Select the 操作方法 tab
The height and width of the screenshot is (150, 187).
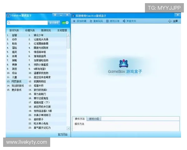(x=80, y=119)
